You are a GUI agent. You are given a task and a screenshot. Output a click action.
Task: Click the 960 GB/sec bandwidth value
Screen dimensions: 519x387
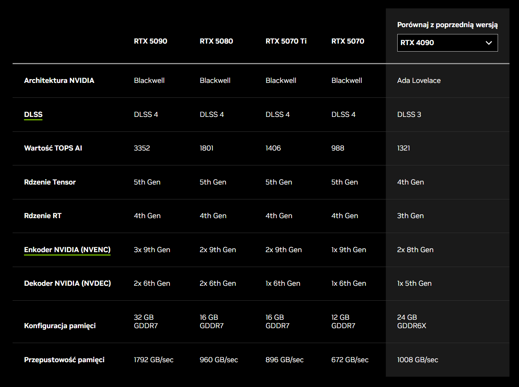click(219, 360)
